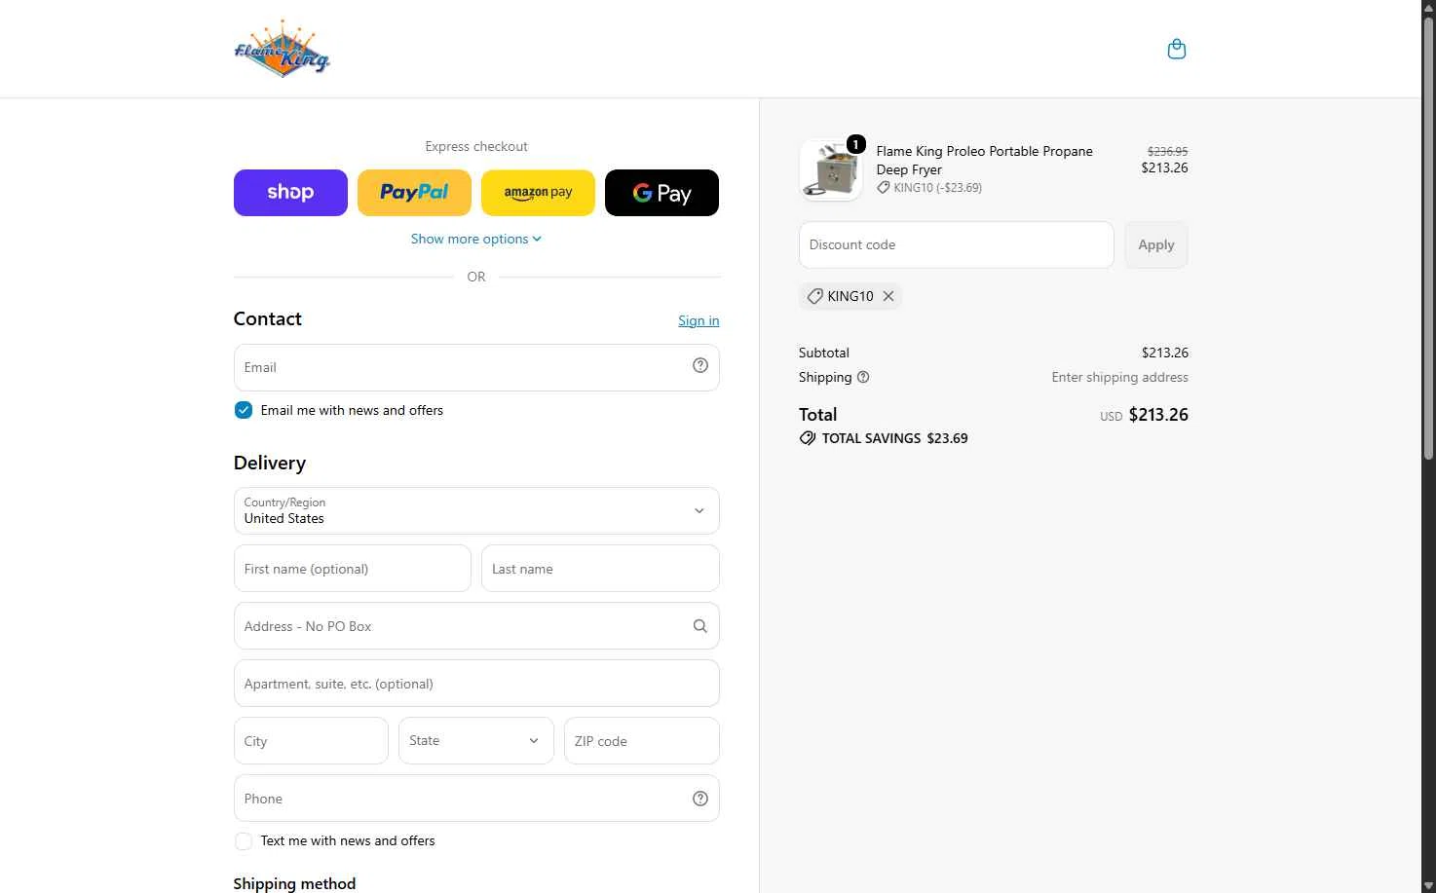Focus the Discount code input field

point(957,244)
